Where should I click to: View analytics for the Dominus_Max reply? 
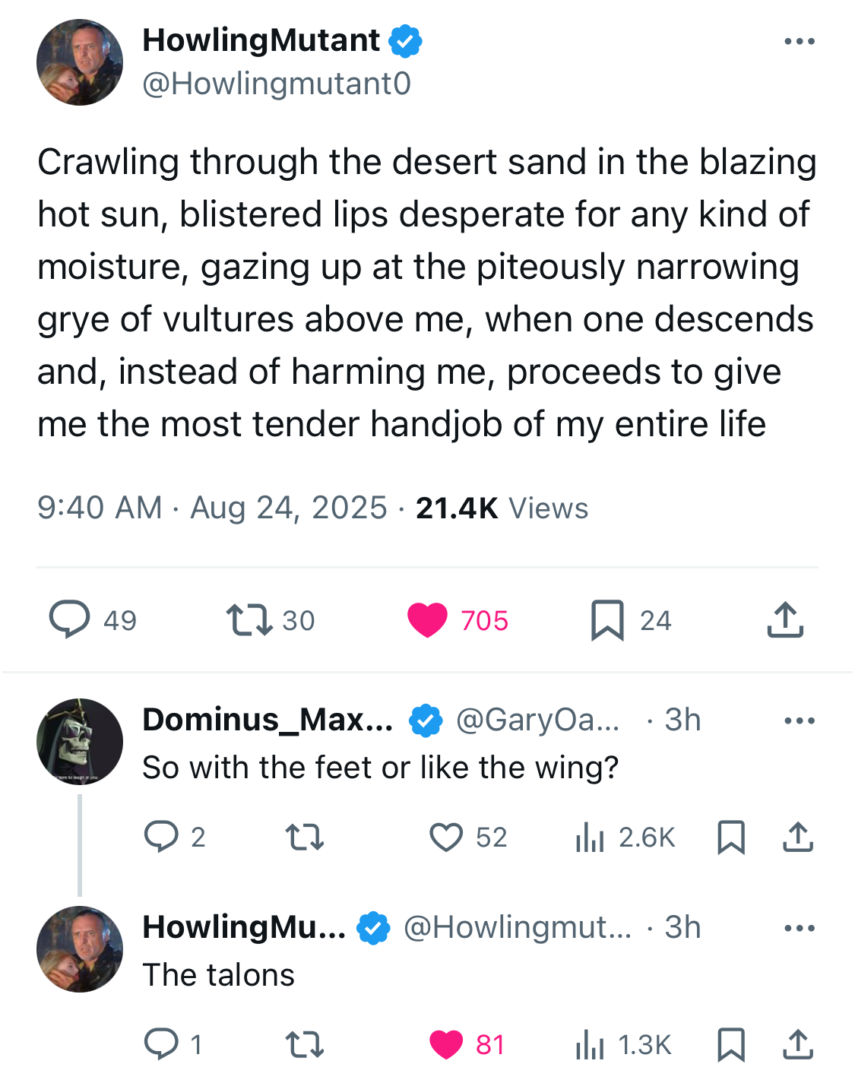590,837
